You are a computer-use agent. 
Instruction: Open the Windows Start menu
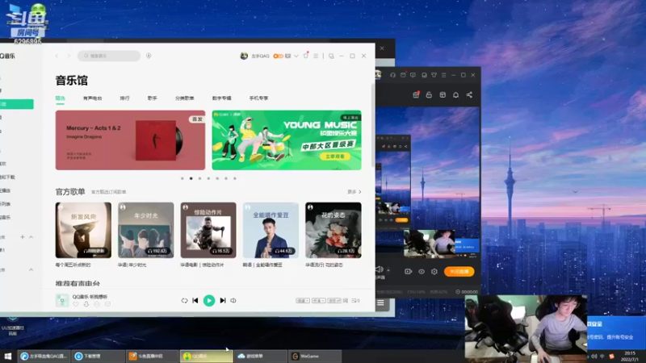coord(8,356)
